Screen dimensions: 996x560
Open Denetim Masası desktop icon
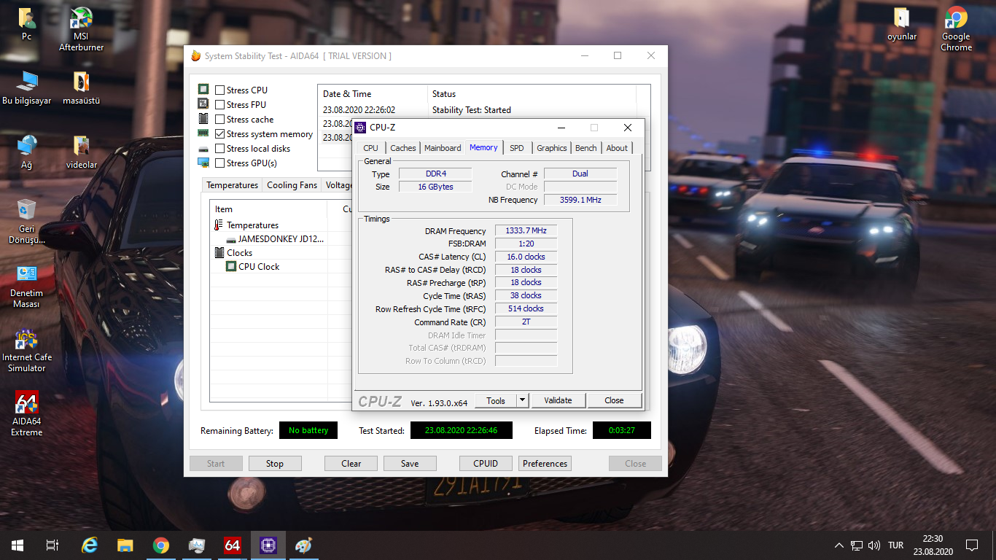coord(26,286)
